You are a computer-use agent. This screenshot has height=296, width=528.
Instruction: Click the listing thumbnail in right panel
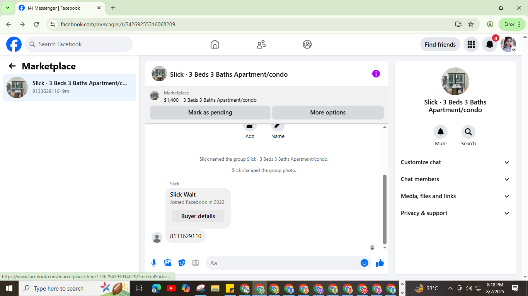click(x=455, y=81)
